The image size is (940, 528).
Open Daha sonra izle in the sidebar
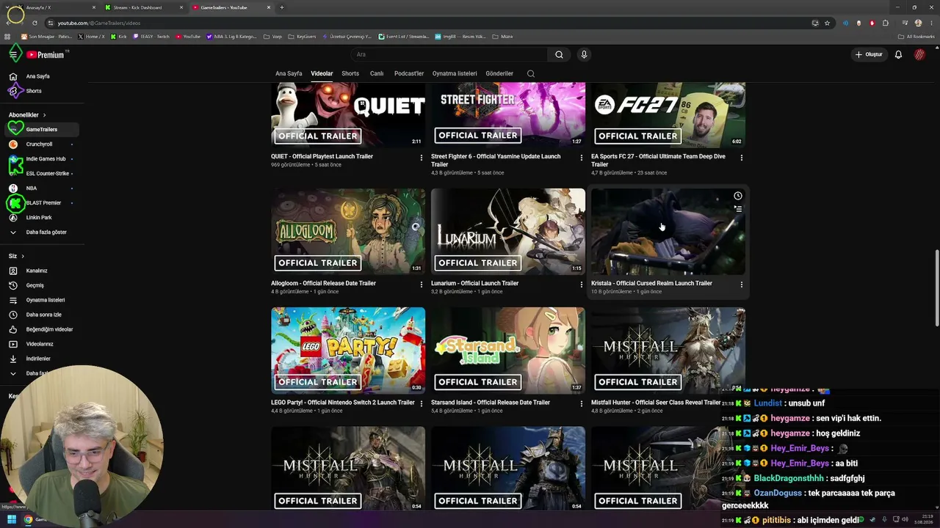(42, 315)
